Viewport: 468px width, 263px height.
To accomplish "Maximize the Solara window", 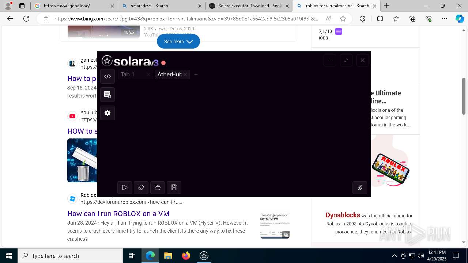I will (346, 60).
